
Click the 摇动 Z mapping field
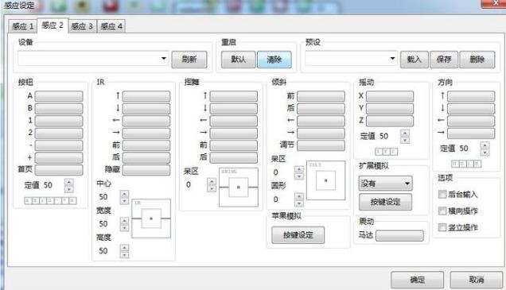click(x=390, y=121)
